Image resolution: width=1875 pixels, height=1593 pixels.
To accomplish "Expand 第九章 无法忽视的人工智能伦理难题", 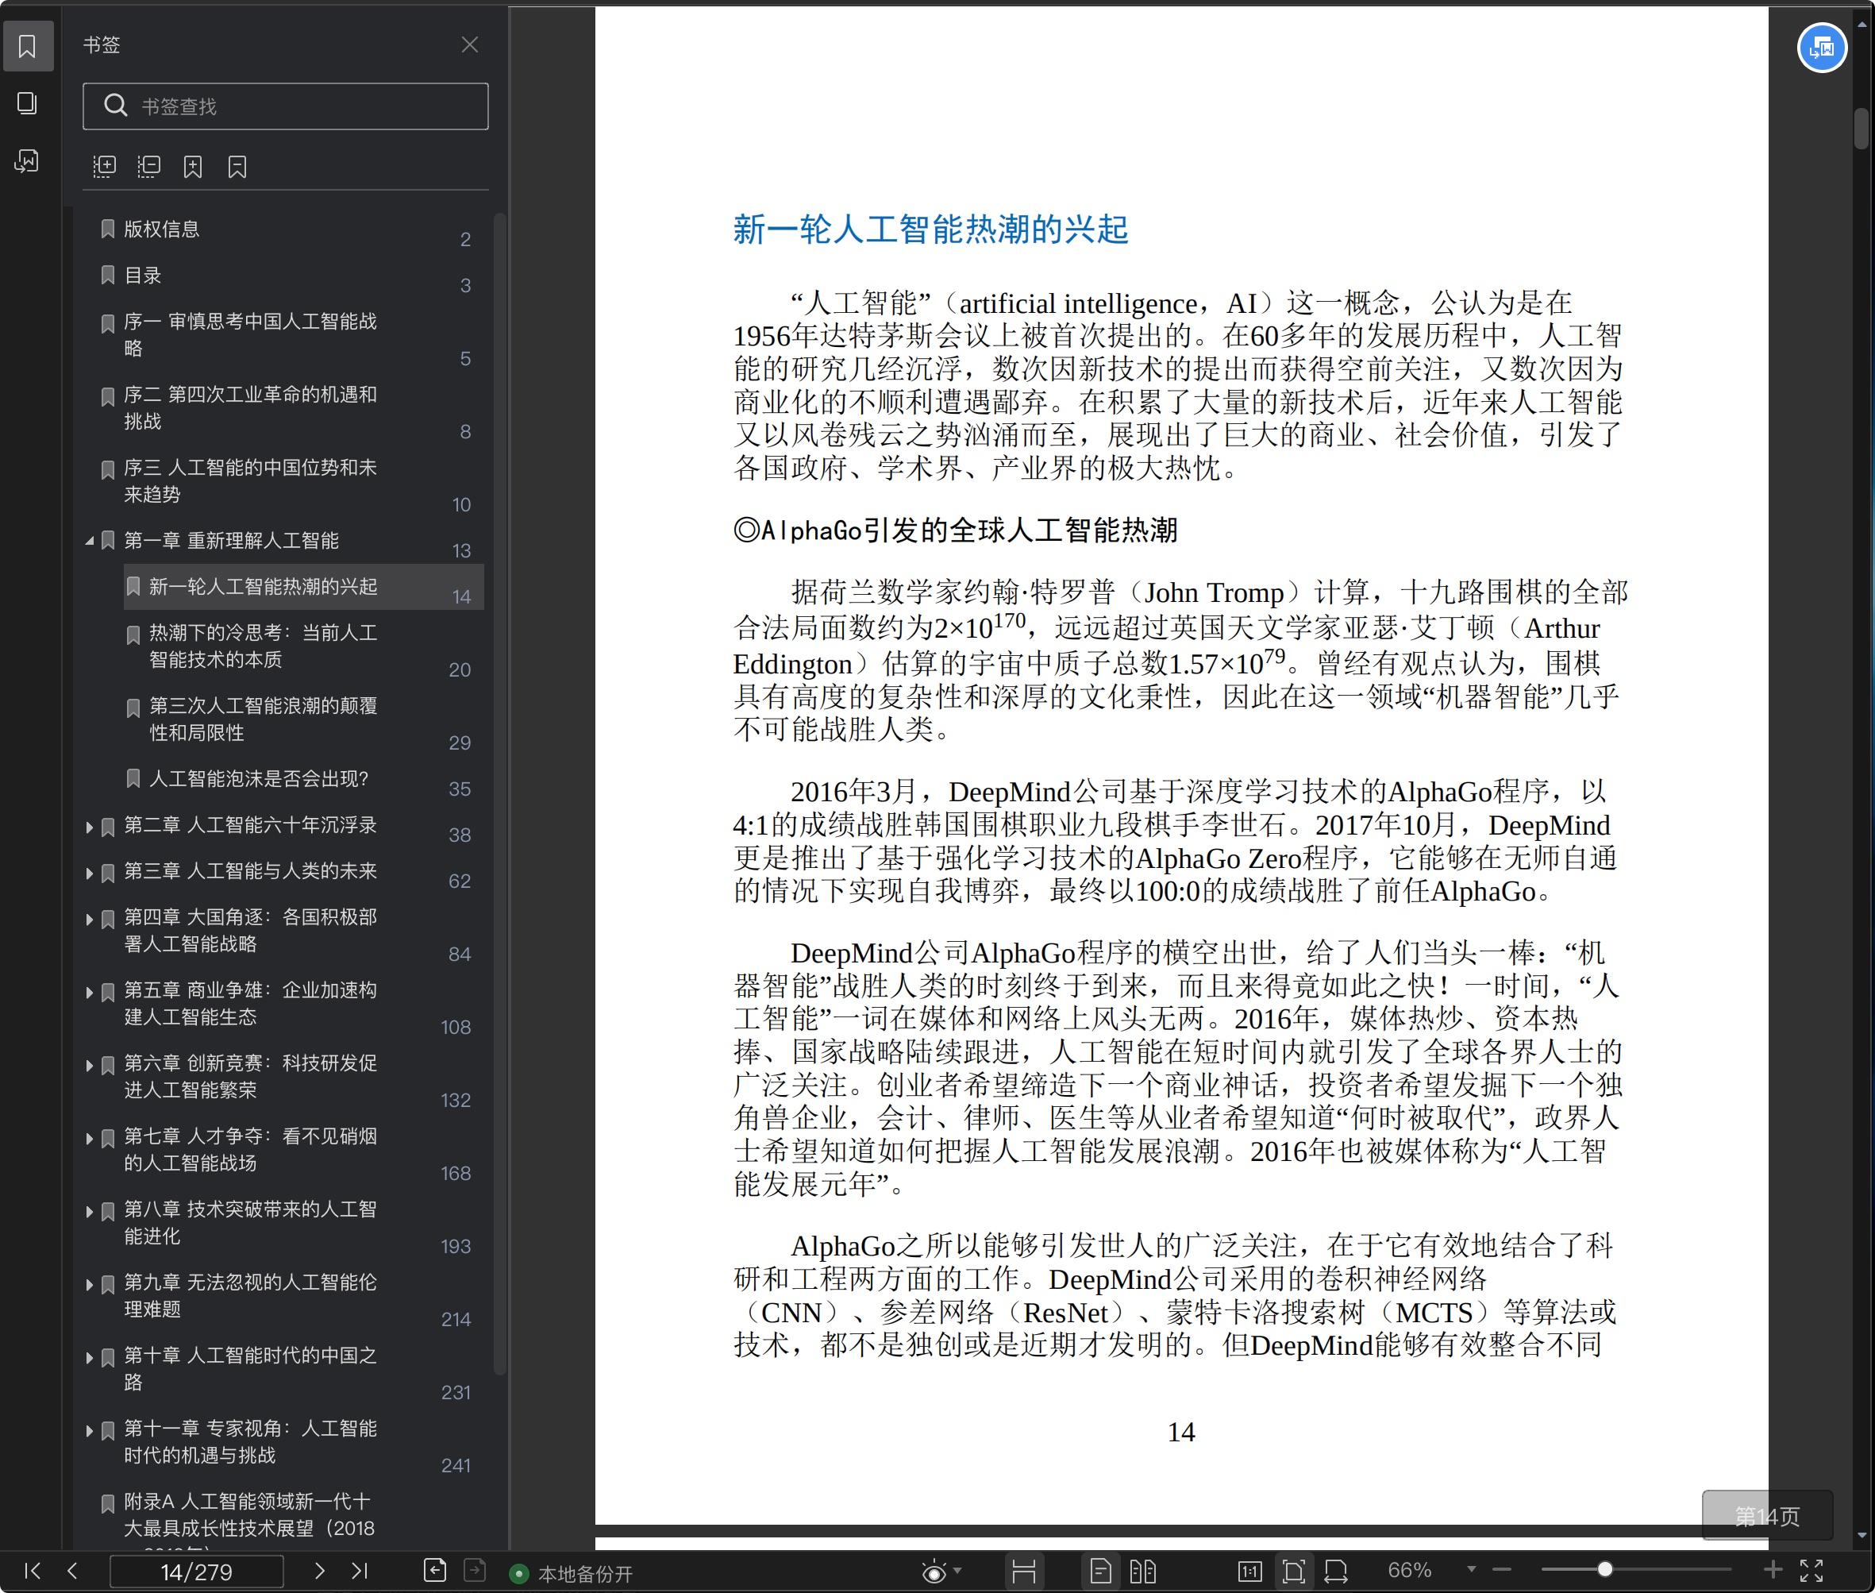I will coord(90,1284).
